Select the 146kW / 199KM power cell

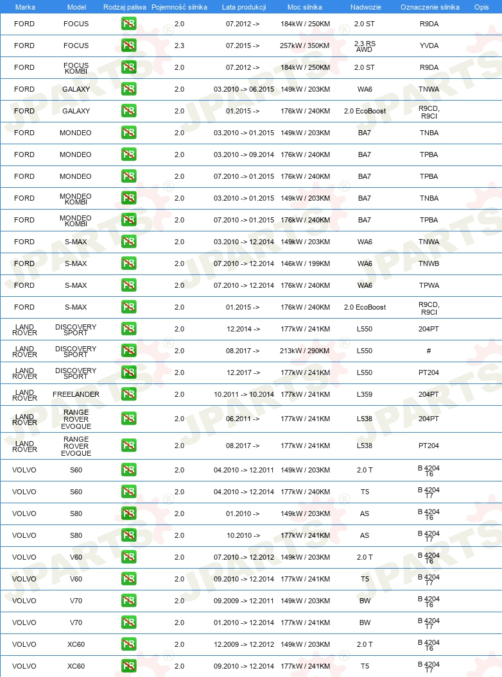tap(305, 263)
